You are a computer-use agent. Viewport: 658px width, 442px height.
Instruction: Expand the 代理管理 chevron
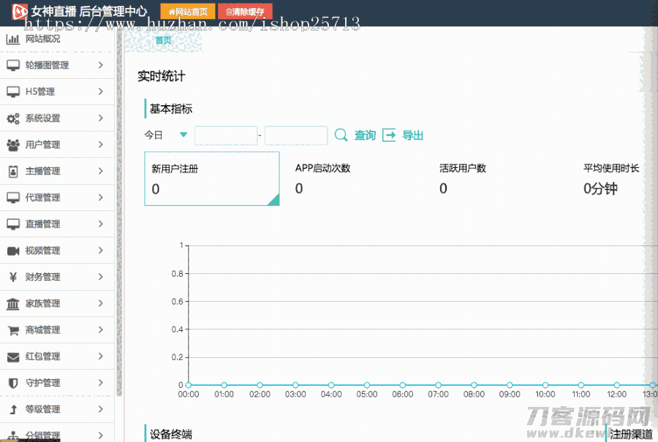[101, 197]
